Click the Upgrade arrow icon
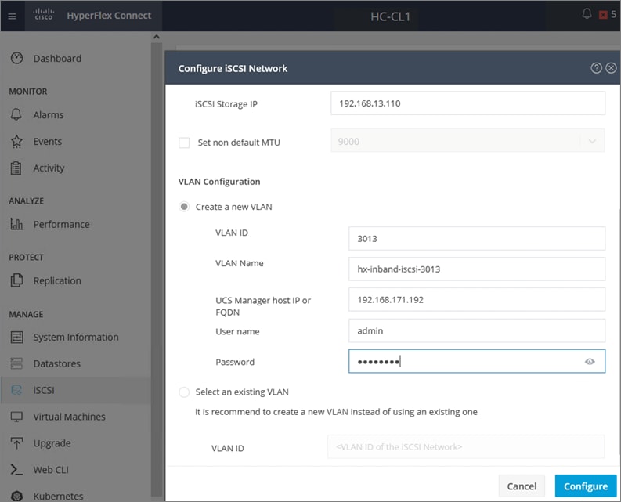Viewport: 621px width, 502px height. pyautogui.click(x=16, y=443)
